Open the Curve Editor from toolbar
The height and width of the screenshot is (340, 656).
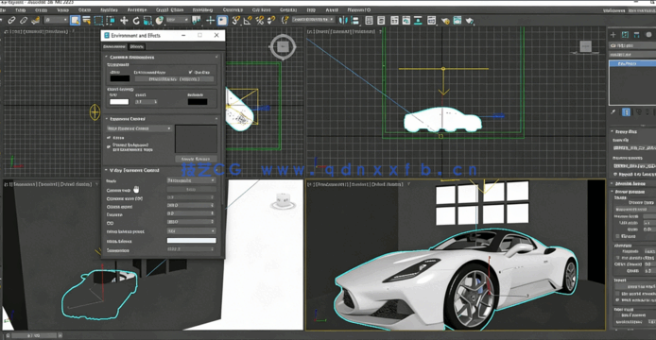click(406, 20)
